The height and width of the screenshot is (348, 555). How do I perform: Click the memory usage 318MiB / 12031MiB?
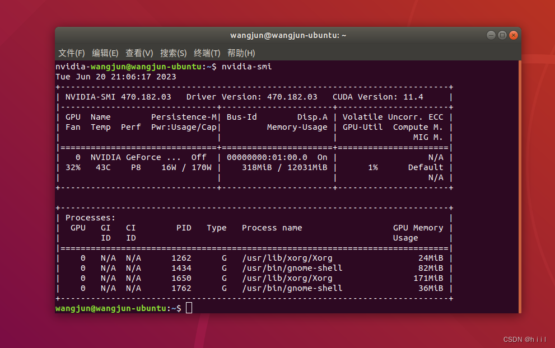pyautogui.click(x=285, y=168)
